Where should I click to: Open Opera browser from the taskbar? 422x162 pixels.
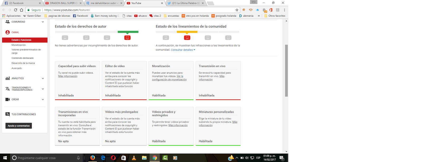coord(113,158)
